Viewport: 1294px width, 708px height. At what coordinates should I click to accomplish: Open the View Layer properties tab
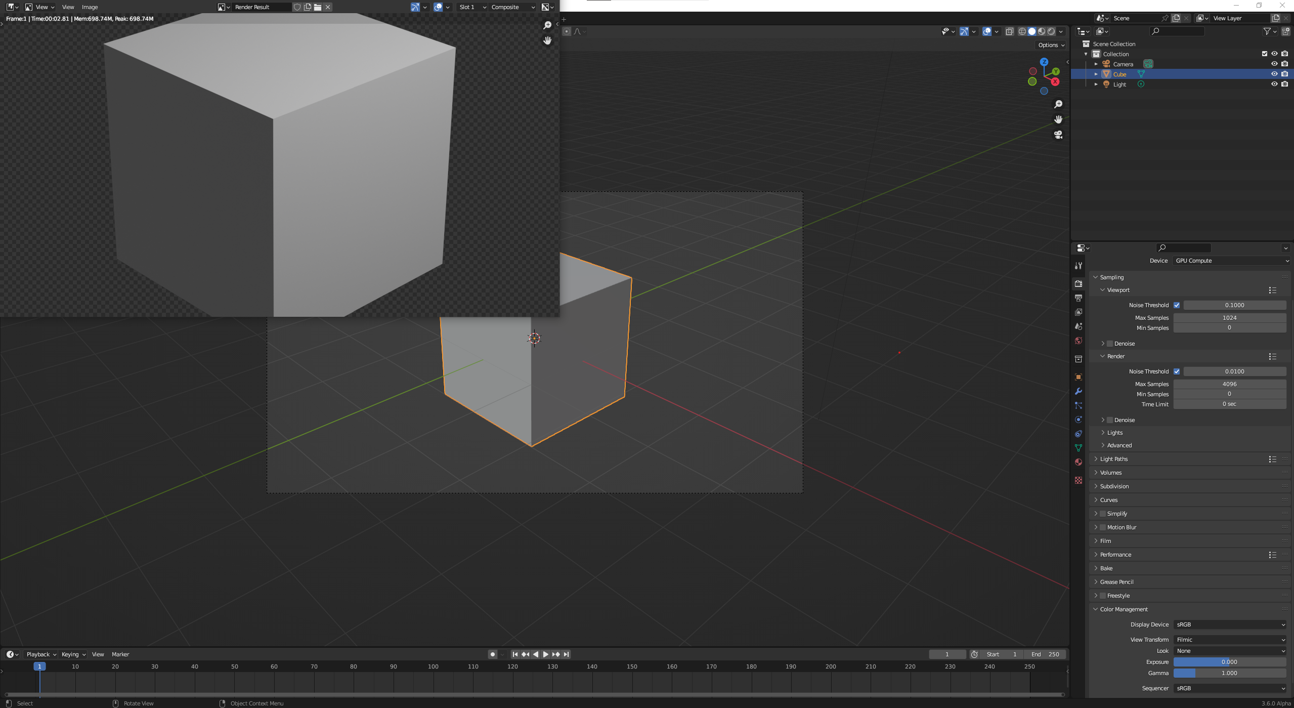pos(1079,312)
